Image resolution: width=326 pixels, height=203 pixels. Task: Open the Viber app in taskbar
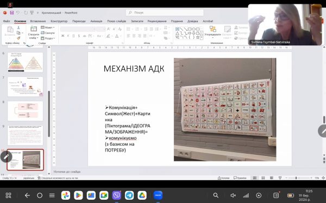click(x=117, y=195)
